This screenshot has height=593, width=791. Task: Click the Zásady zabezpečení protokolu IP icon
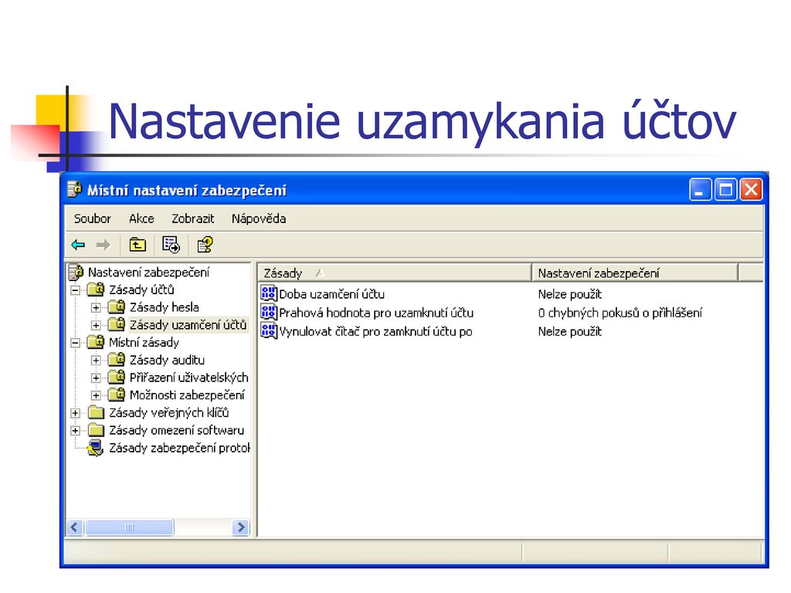click(x=95, y=448)
